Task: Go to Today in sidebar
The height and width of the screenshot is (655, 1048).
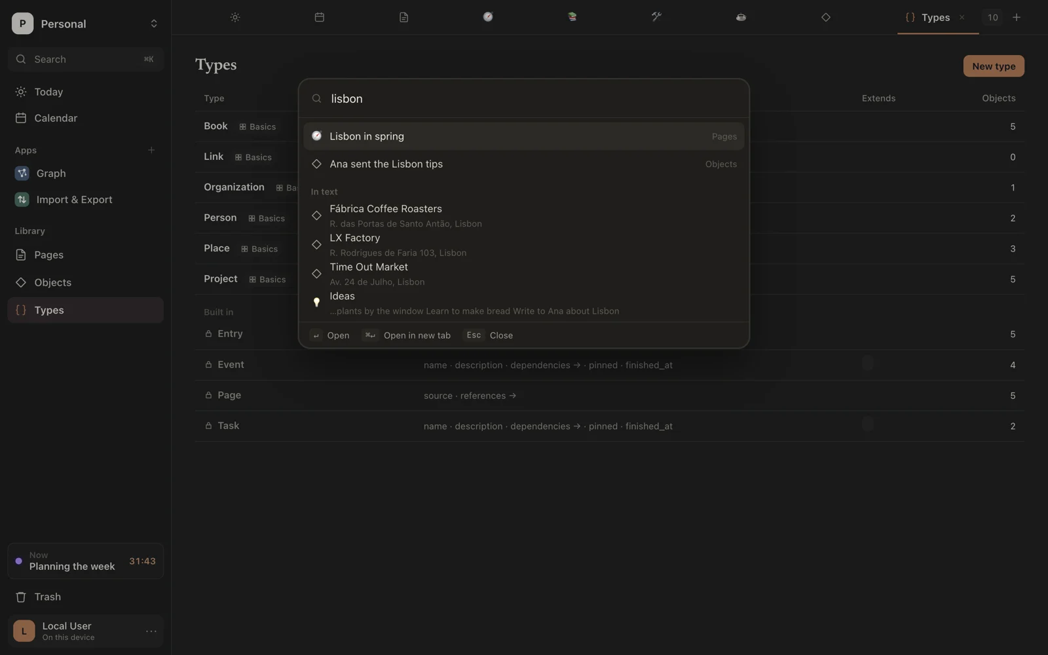Action: (86, 92)
